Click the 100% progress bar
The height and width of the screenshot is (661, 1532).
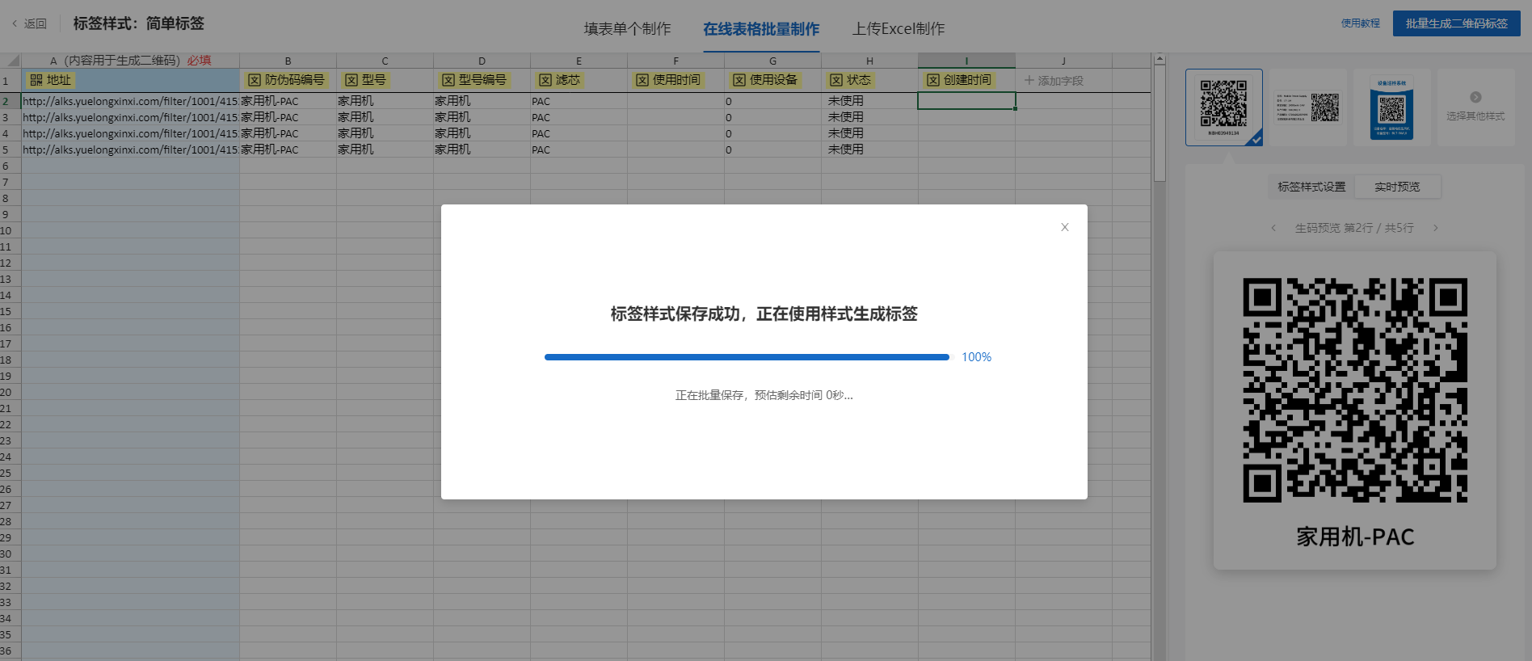pyautogui.click(x=747, y=357)
